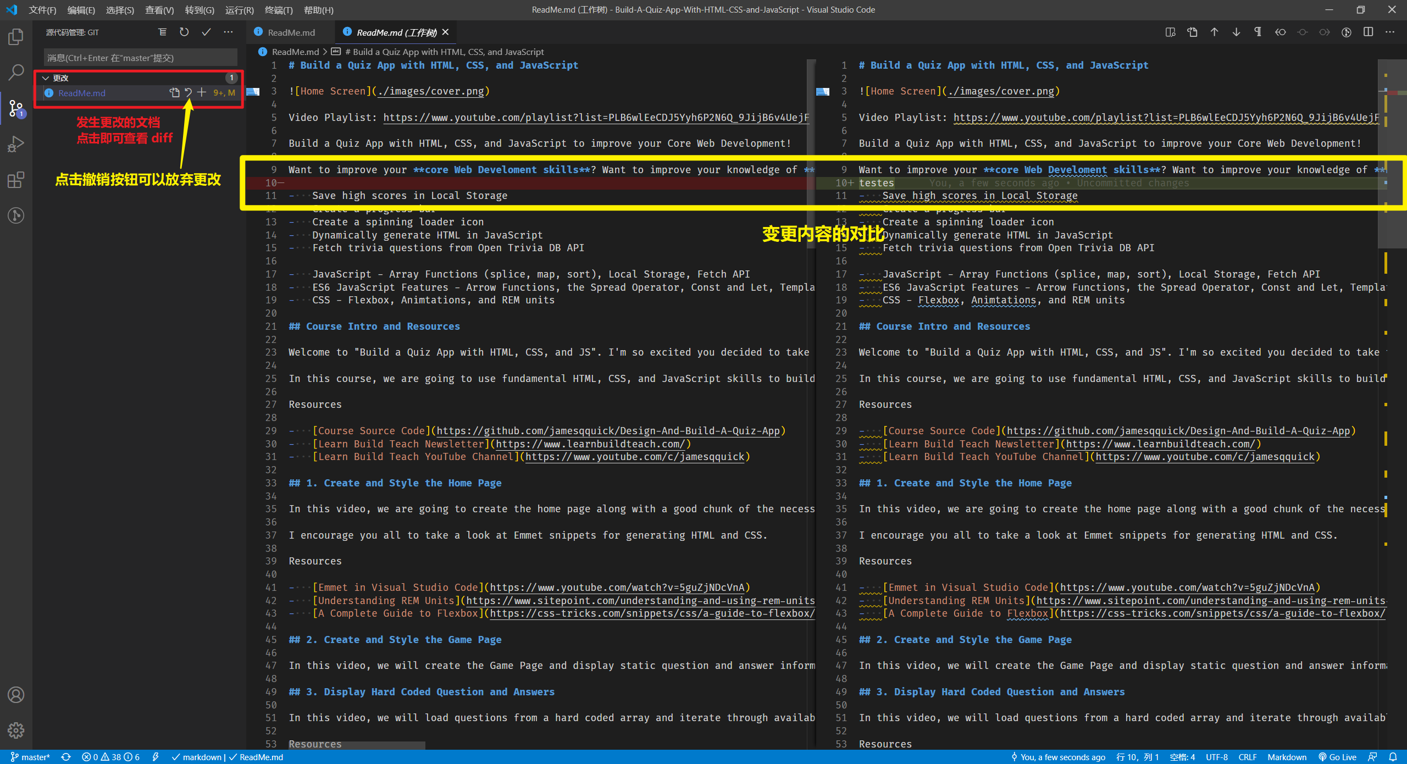Screen dimensions: 1407x764
Task: Click 行 10, 列 1 line indicator
Action: tap(1138, 757)
